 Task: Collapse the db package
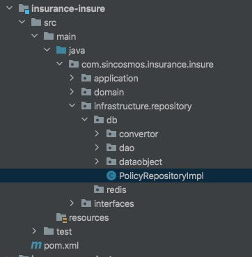tap(85, 120)
